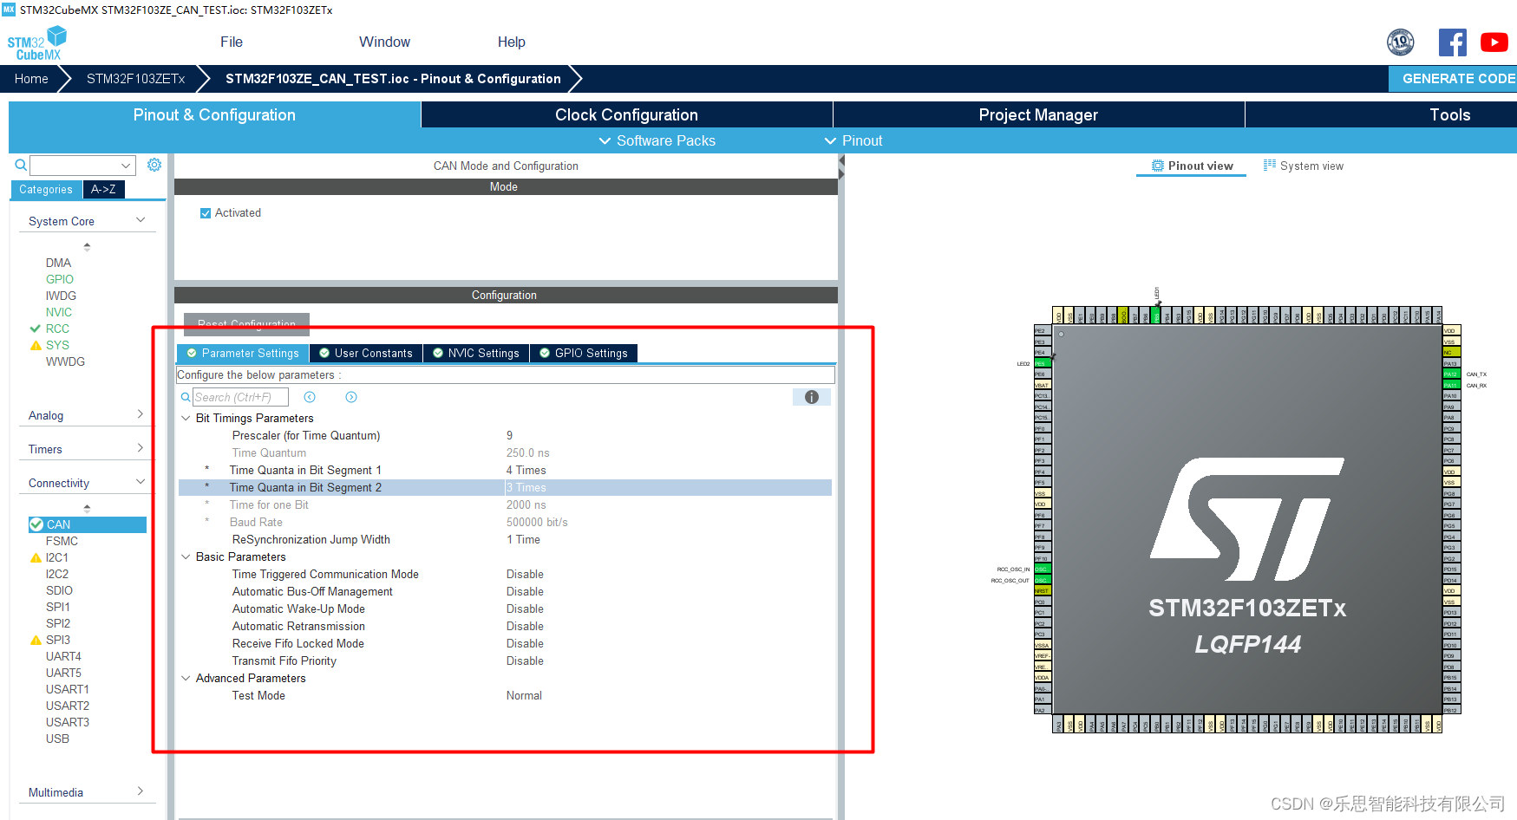
Task: Click the warning icon beside SPI3
Action: click(x=36, y=640)
